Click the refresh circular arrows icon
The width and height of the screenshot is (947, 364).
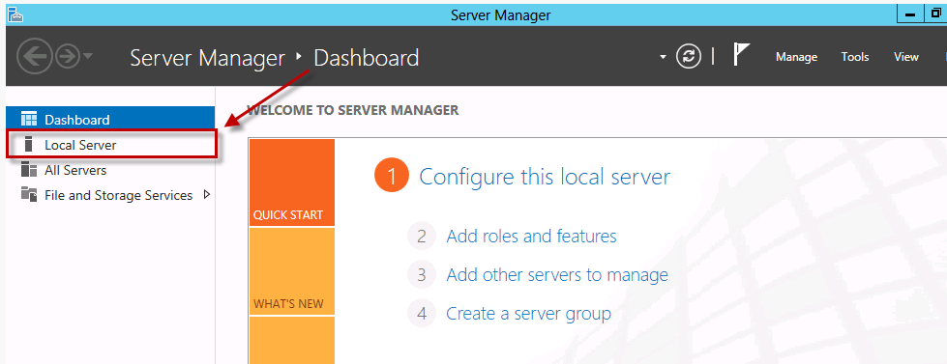pos(689,56)
